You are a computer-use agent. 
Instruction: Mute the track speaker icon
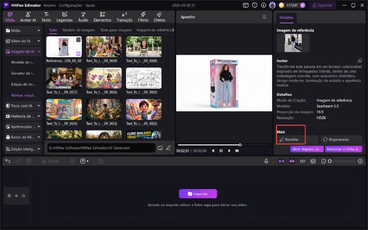(x=23, y=196)
